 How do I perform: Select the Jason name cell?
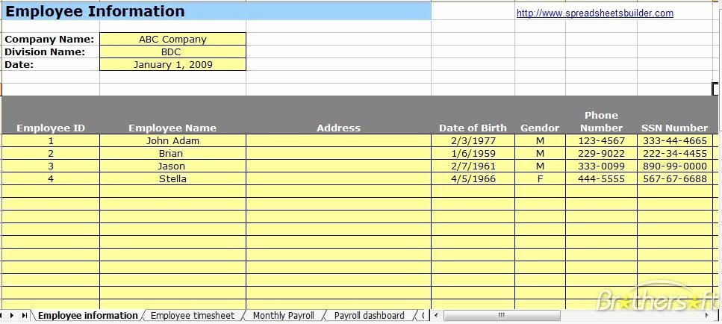[172, 166]
